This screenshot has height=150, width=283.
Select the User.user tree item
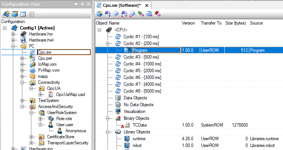(x=65, y=125)
